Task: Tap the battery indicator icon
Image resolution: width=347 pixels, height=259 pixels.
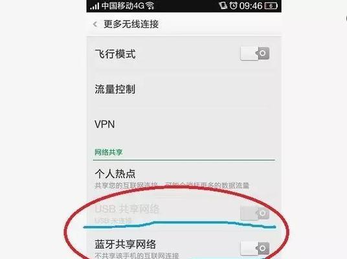Action: point(271,6)
